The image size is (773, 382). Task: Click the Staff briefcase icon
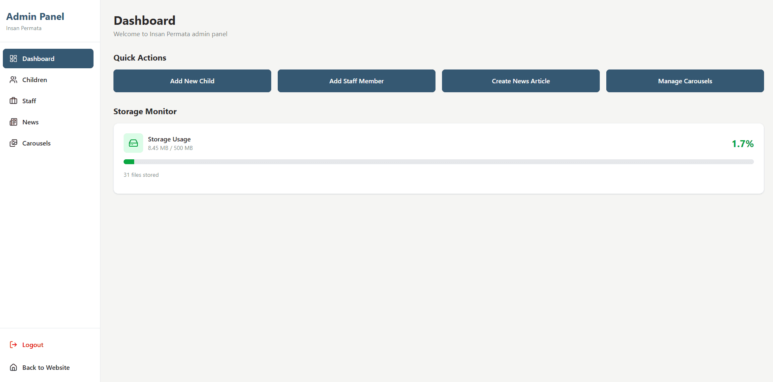click(x=13, y=101)
